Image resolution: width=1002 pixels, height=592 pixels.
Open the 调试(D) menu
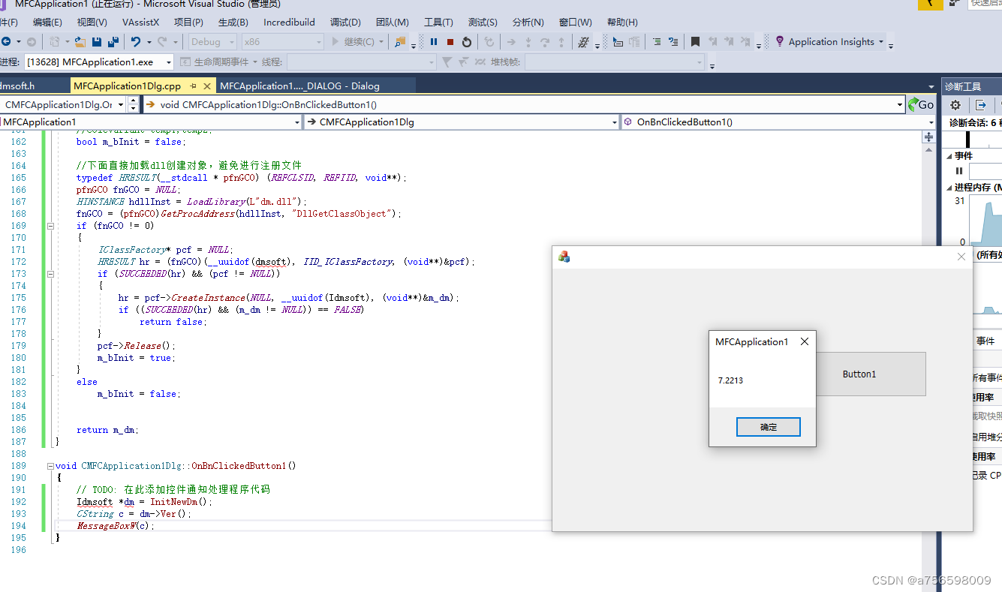click(345, 23)
